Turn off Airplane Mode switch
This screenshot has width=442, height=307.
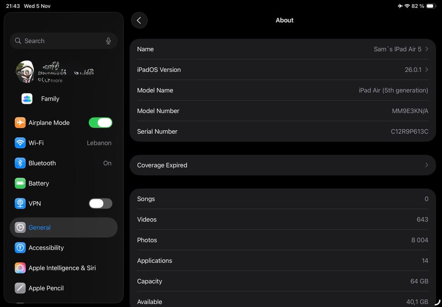pyautogui.click(x=101, y=122)
